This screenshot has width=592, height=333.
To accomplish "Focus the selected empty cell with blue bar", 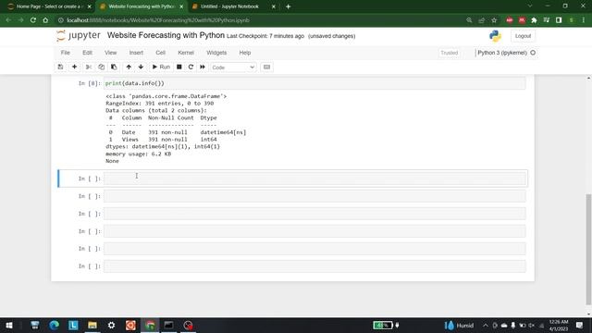I will [x=314, y=179].
